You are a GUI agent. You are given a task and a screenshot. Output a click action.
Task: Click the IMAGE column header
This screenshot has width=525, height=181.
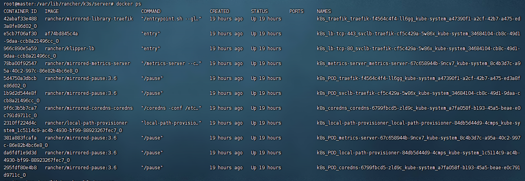52,11
